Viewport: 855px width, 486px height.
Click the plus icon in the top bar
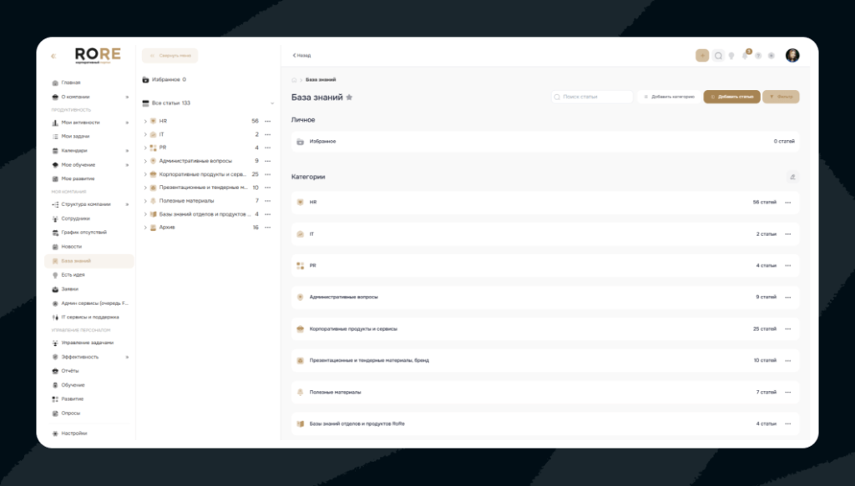[x=701, y=56]
